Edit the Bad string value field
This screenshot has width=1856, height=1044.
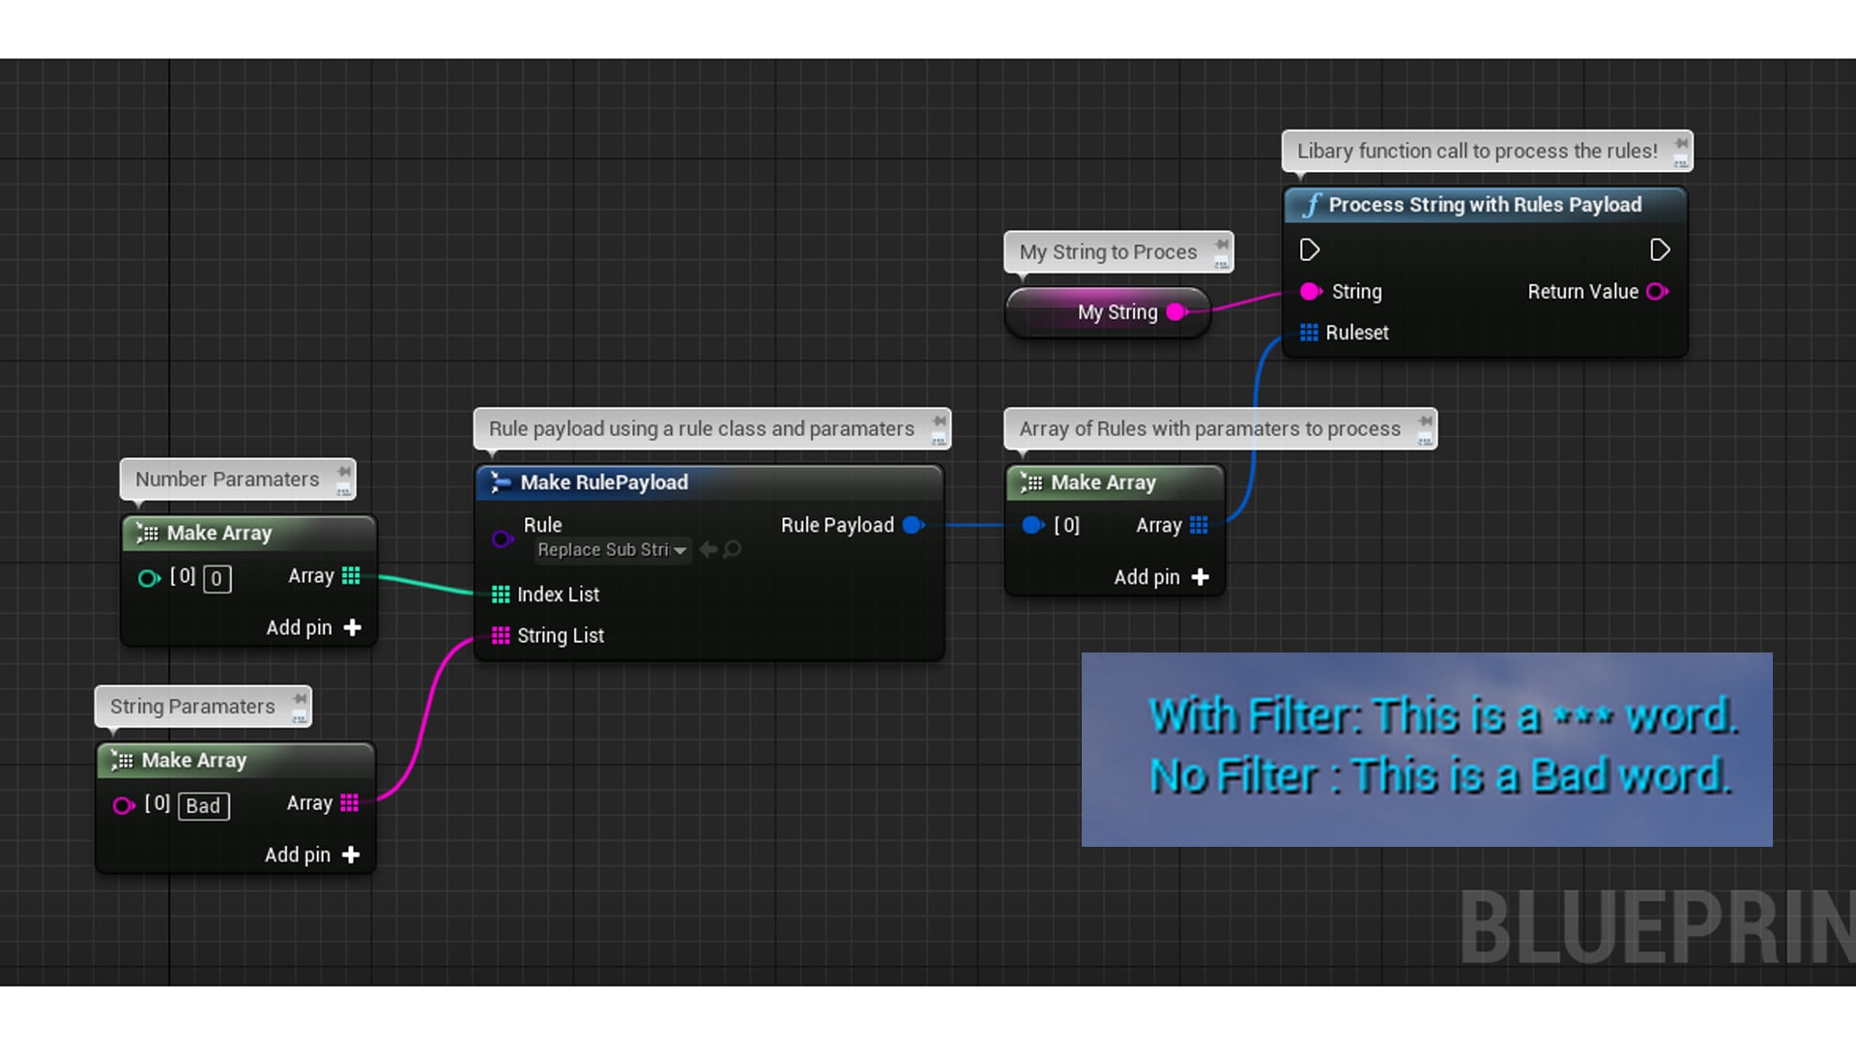tap(204, 806)
